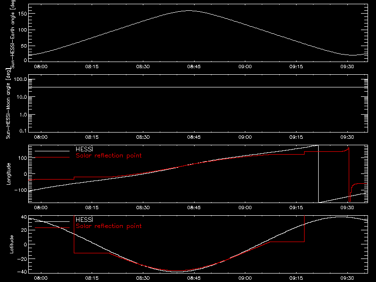Click the 09:15 time label under Latitude plot
The height and width of the screenshot is (282, 376).
(x=296, y=278)
